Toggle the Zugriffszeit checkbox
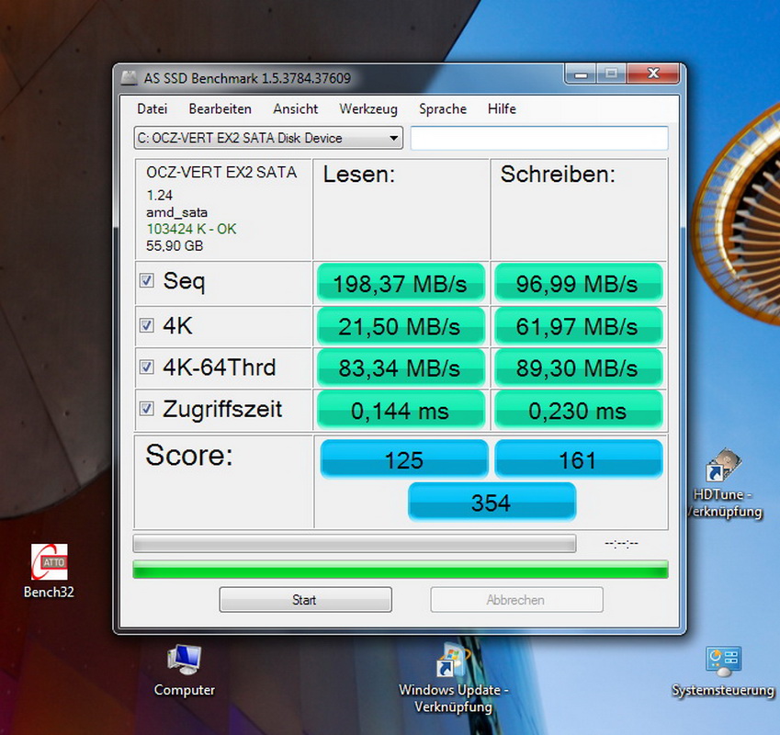The height and width of the screenshot is (735, 780). [146, 409]
